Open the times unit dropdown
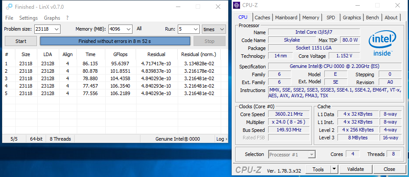This screenshot has width=409, height=177. click(x=214, y=29)
